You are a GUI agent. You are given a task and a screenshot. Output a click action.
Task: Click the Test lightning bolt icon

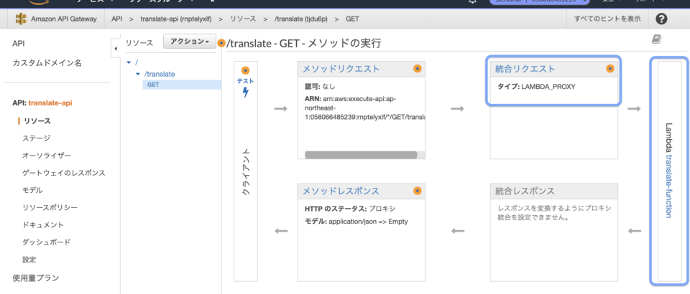(x=246, y=93)
